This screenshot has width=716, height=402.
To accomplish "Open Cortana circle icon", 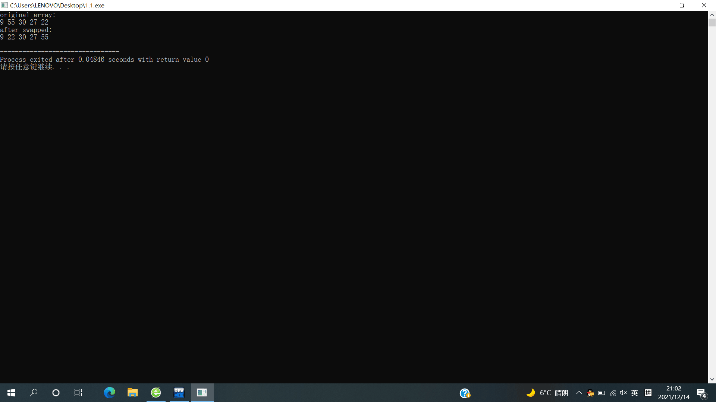I will pos(56,393).
